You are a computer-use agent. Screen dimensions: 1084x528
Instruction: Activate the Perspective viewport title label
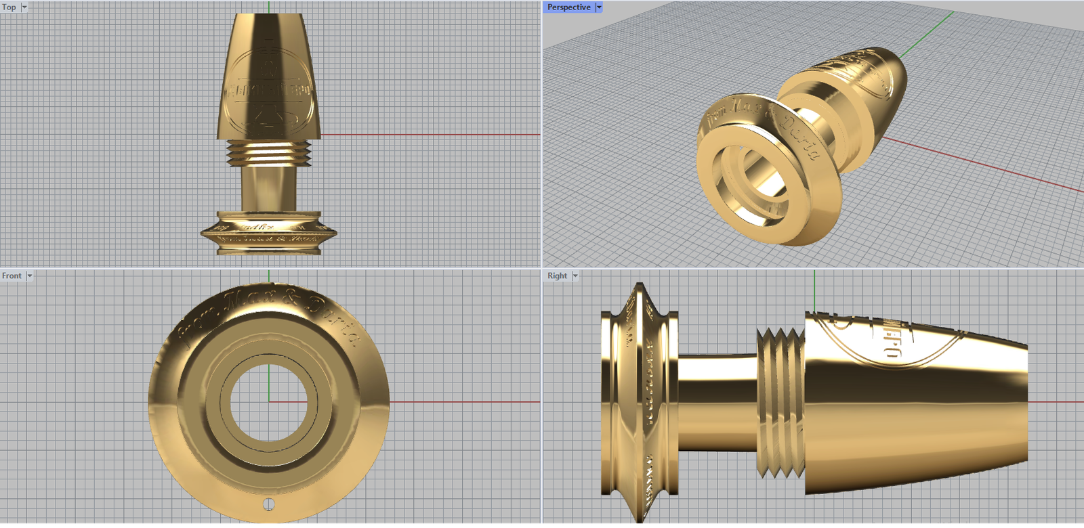pos(569,7)
